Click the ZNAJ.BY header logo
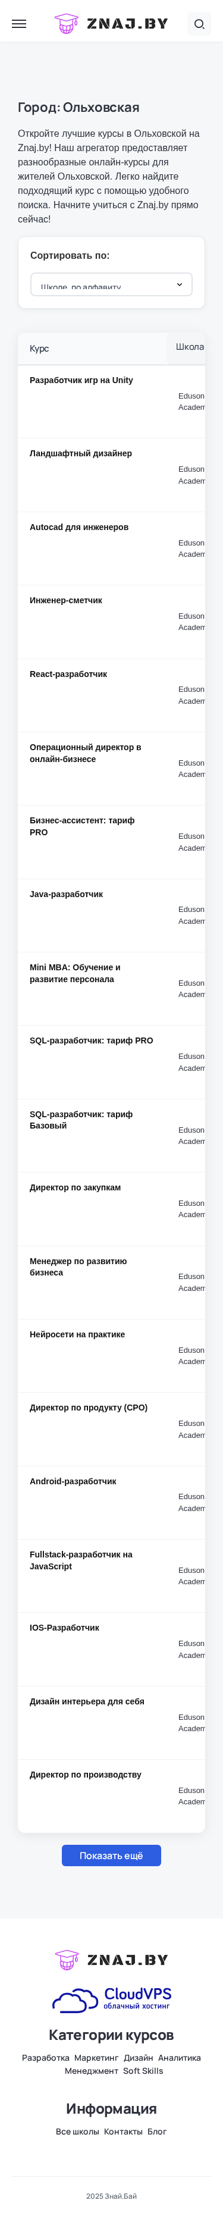This screenshot has height=2216, width=223. pos(111,24)
